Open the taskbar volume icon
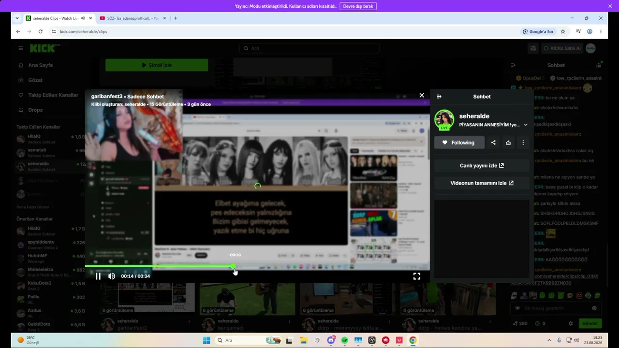 tap(576, 340)
